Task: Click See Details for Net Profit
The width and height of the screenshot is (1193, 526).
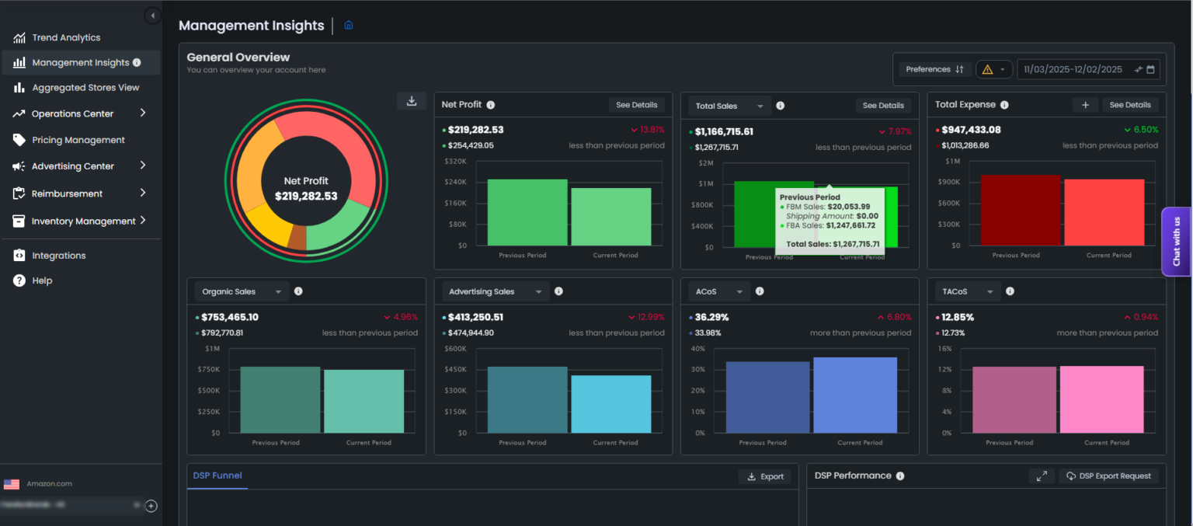Action: point(636,105)
